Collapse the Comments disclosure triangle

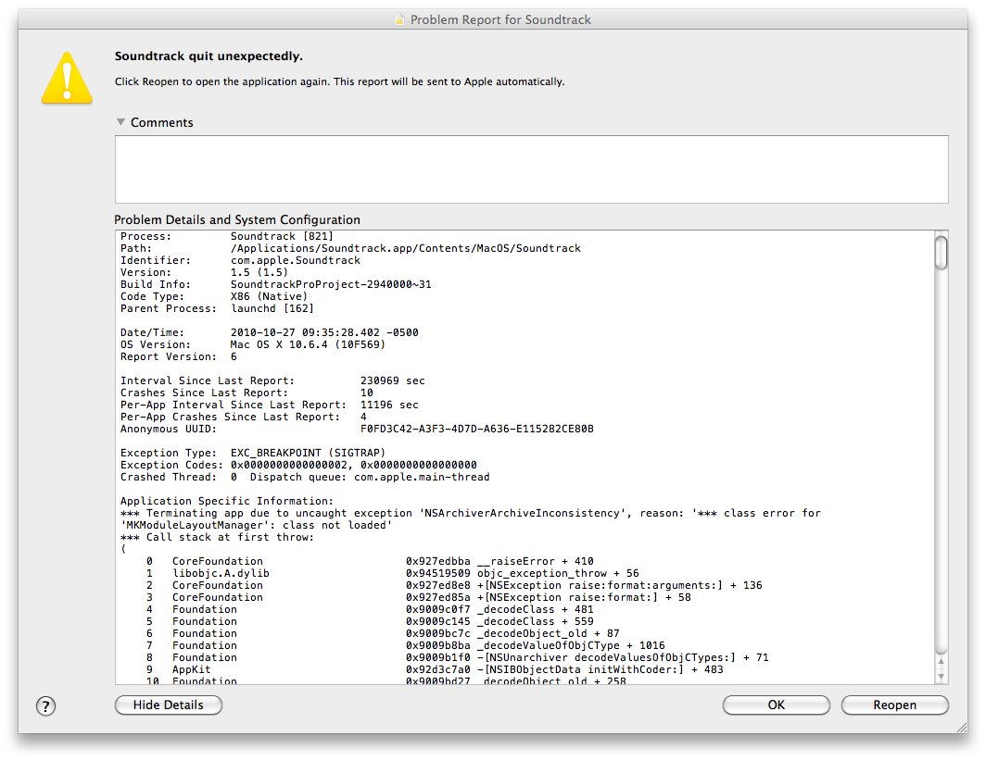click(120, 122)
